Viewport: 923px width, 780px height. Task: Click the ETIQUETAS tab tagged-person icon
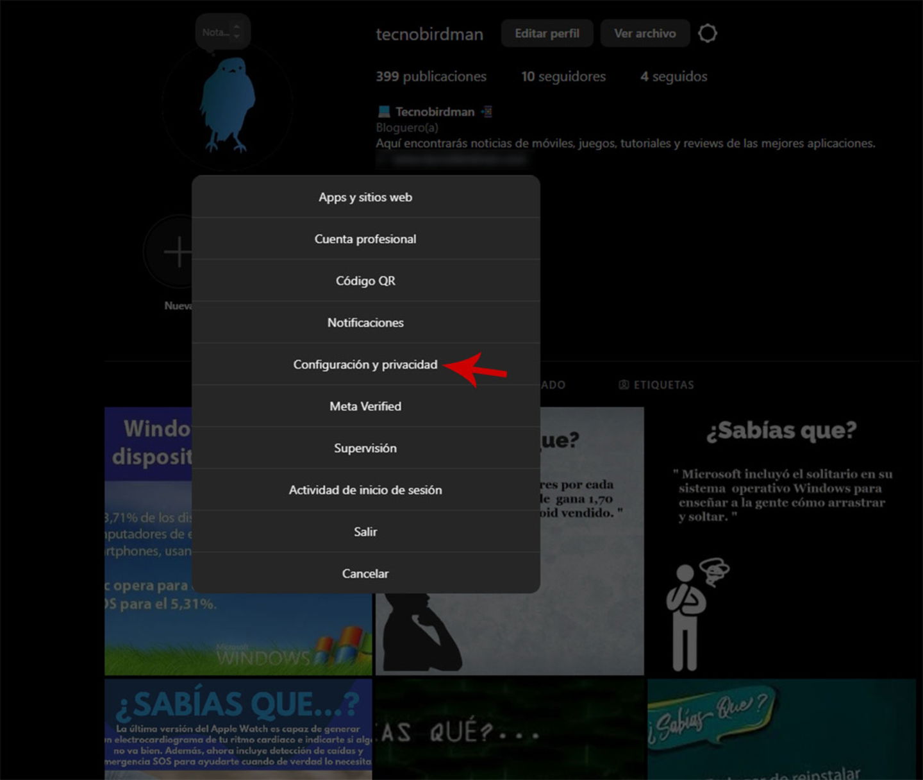(x=624, y=385)
